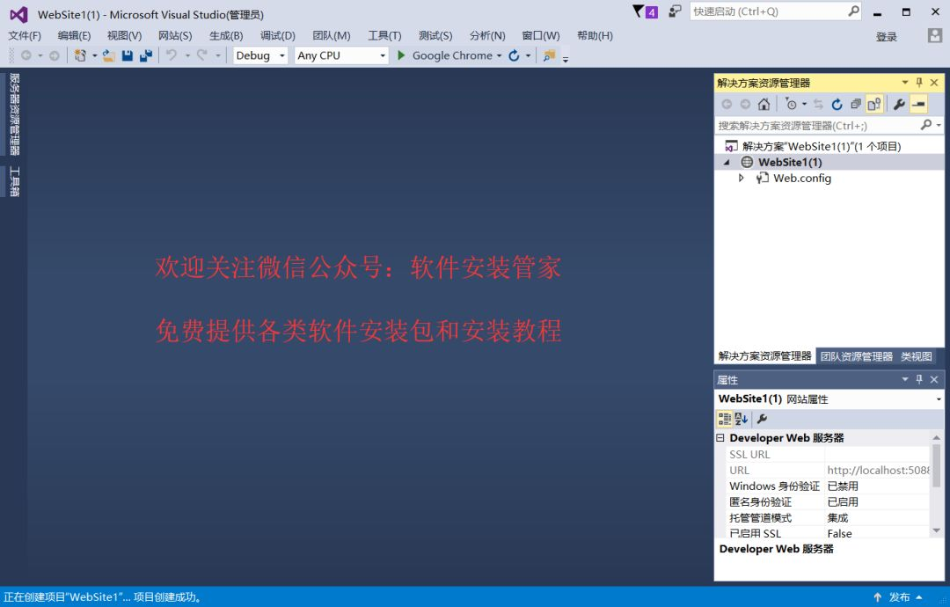Select the 匿名身份验证 property row

[x=828, y=501]
